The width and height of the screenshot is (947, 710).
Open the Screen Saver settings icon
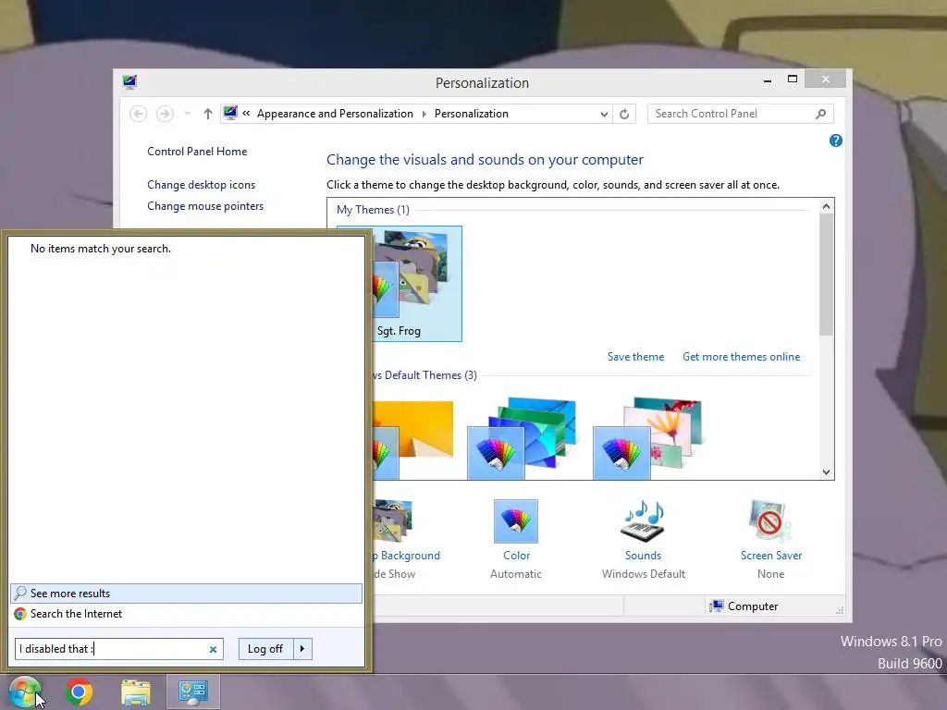[770, 521]
